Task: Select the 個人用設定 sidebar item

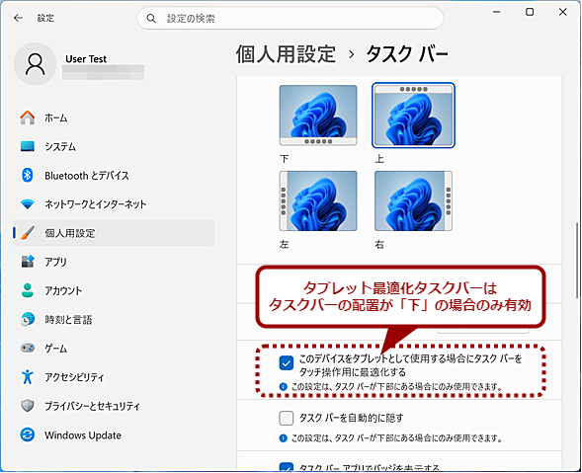Action: tap(114, 233)
